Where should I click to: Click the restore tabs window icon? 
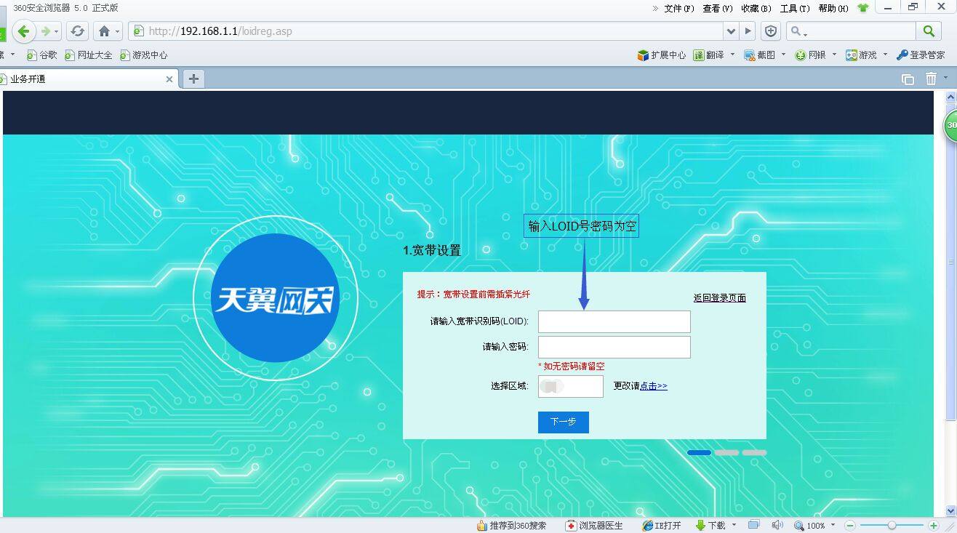[908, 79]
